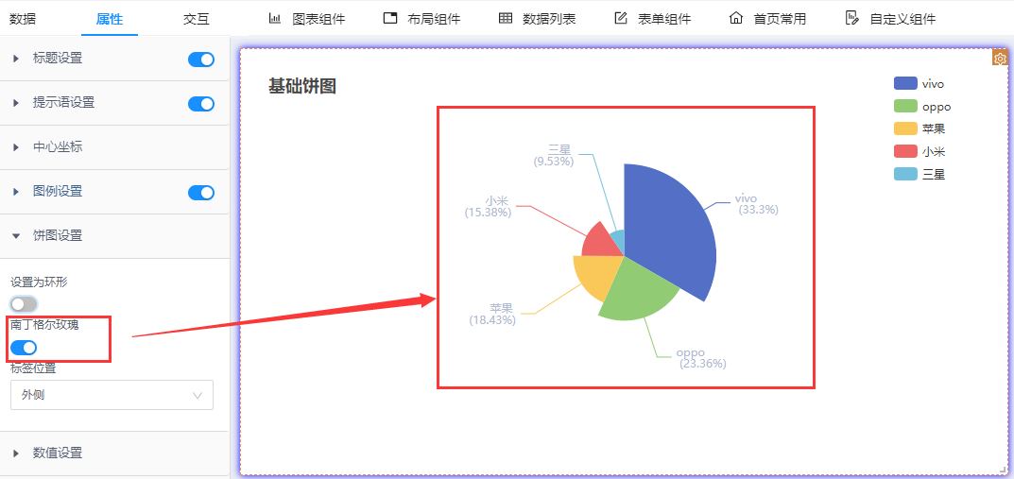This screenshot has height=479, width=1014.
Task: Click the 小米 legend label
Action: (x=934, y=151)
